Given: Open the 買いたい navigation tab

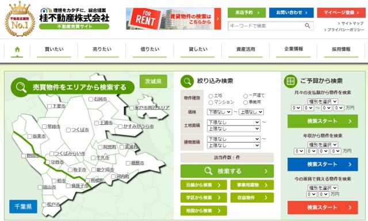Looking at the screenshot, I should [54, 50].
